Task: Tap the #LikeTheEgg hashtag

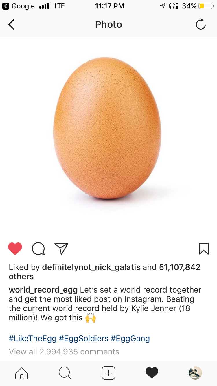Action: [x=33, y=338]
